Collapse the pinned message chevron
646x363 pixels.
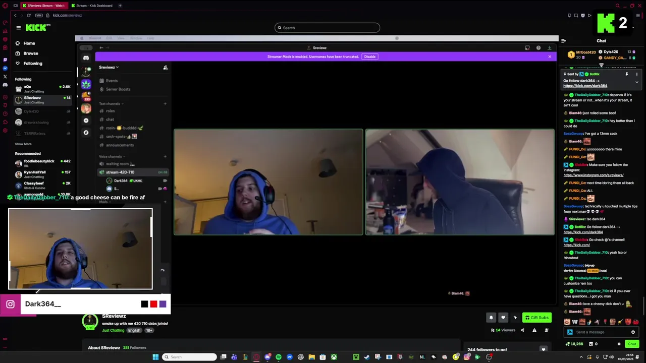click(637, 82)
